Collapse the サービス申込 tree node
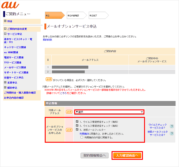 (x=5, y=34)
